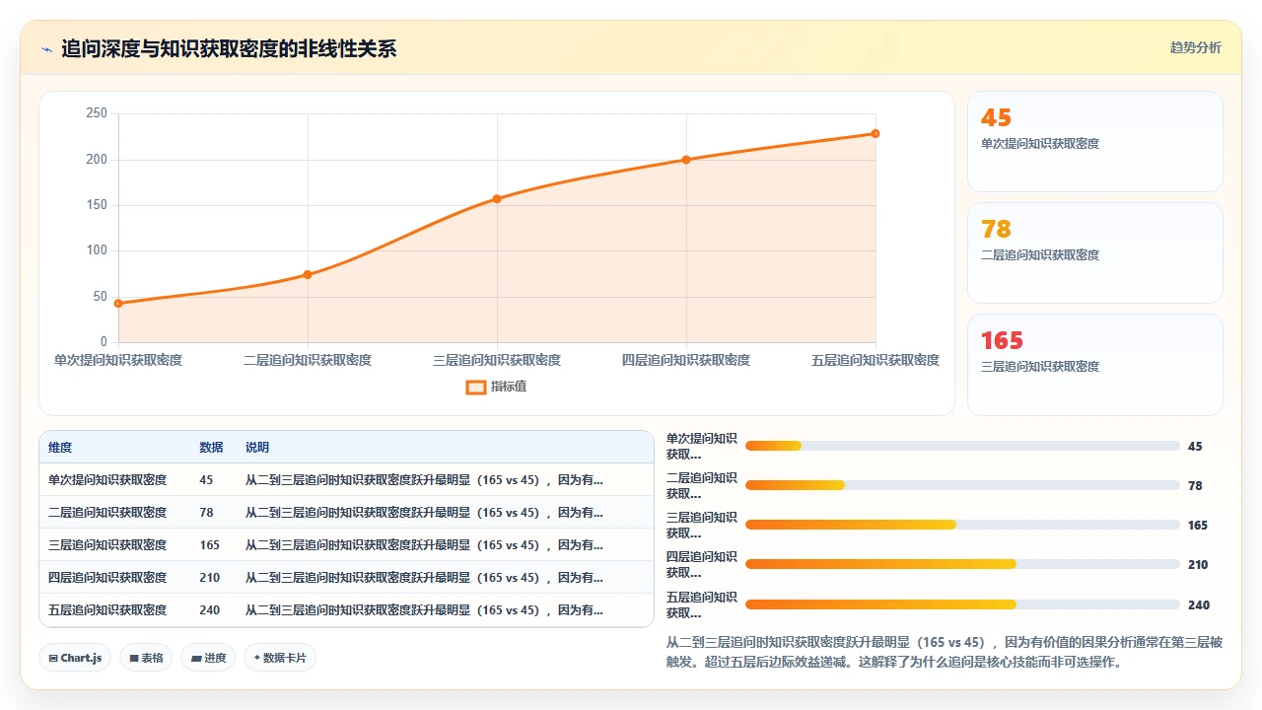Select table row 五层追问知识获取密度

click(x=346, y=610)
